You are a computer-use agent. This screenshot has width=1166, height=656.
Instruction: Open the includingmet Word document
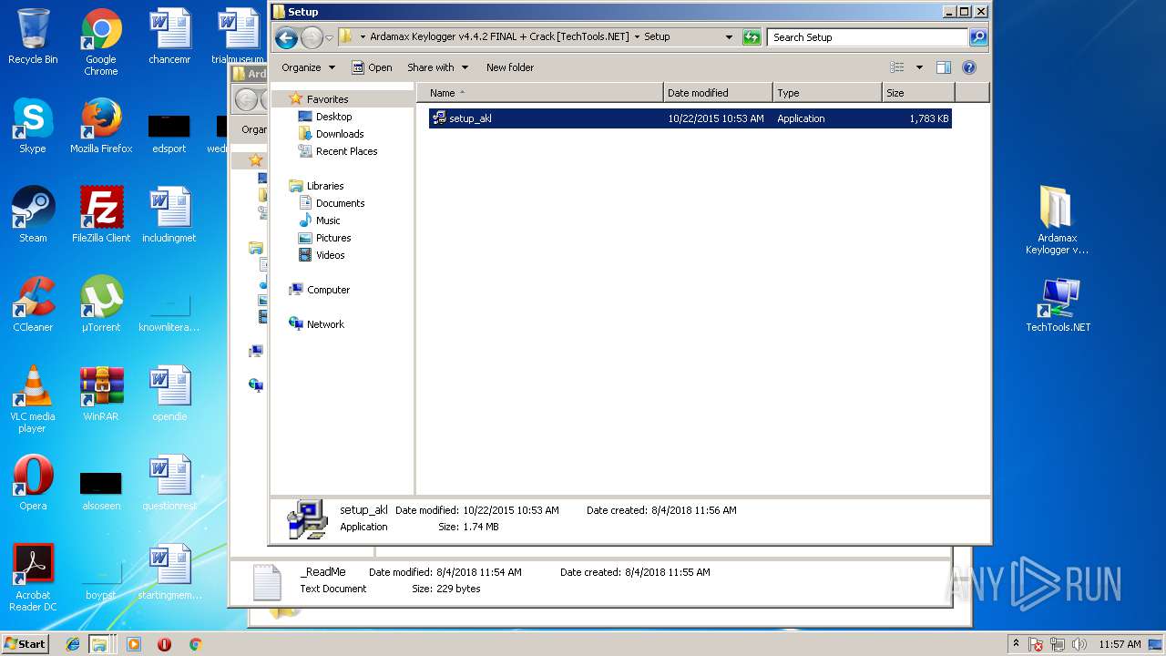pos(169,215)
